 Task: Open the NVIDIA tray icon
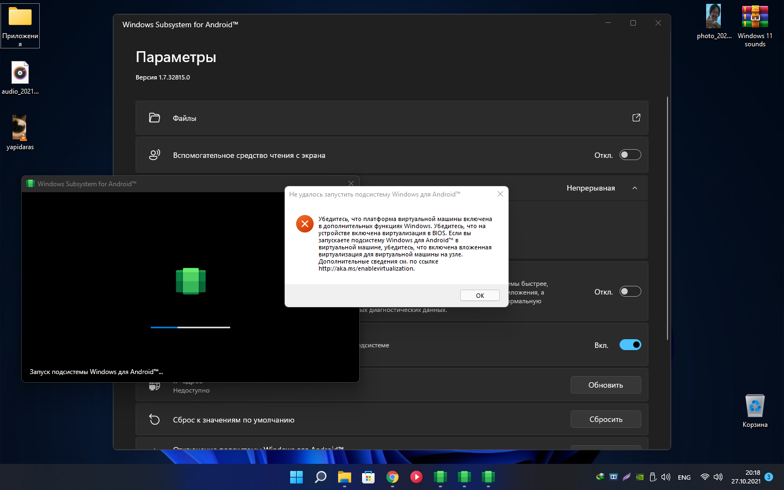[640, 477]
